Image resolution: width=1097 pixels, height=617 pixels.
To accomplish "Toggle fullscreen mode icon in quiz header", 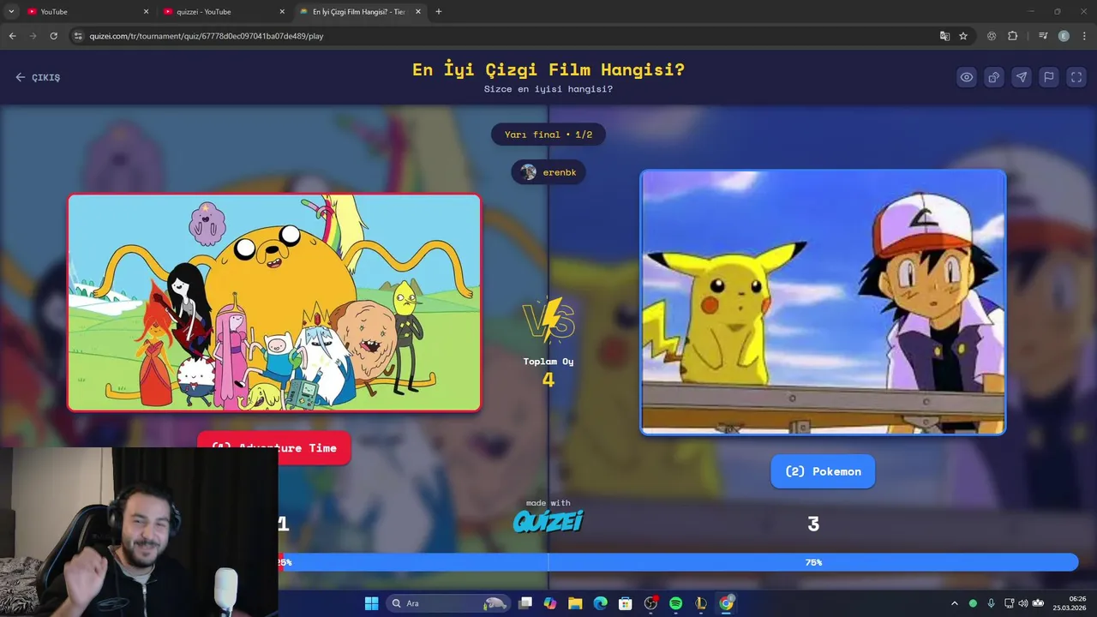I will [1076, 77].
